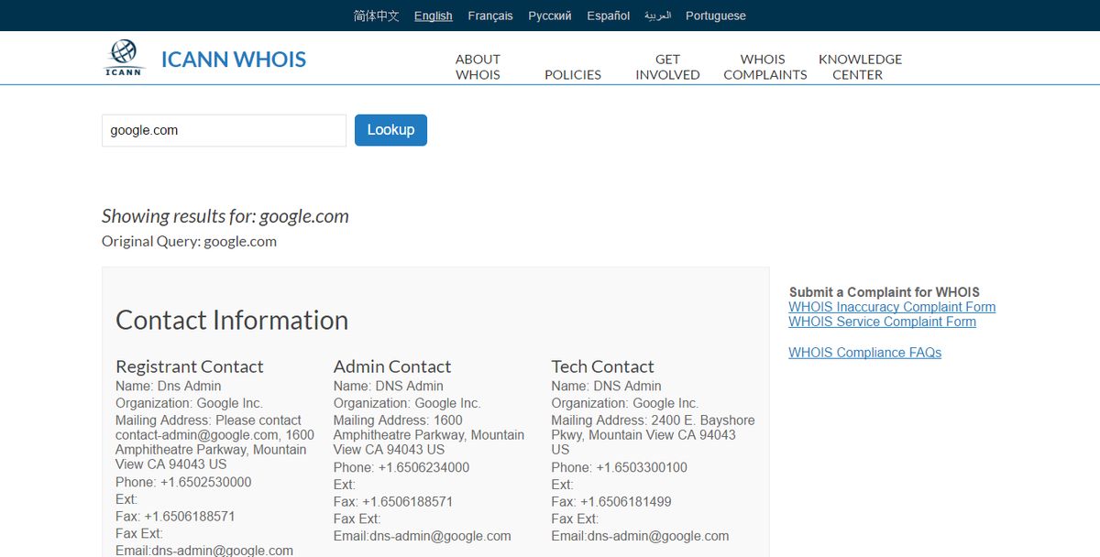
Task: Click the ICANN globe logo
Action: [124, 57]
